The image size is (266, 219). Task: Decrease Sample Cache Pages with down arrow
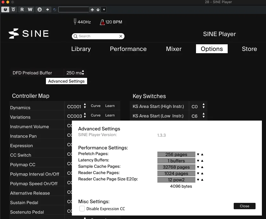tap(198, 167)
